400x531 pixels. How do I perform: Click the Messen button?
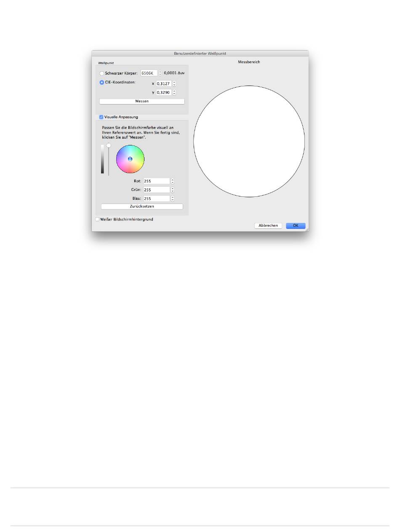coord(142,102)
